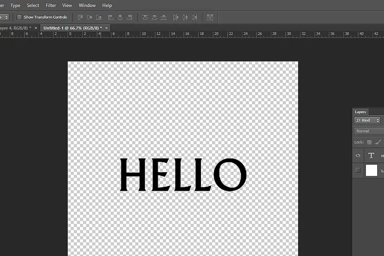Open the Filter menu
This screenshot has height=256, width=384.
(x=51, y=5)
